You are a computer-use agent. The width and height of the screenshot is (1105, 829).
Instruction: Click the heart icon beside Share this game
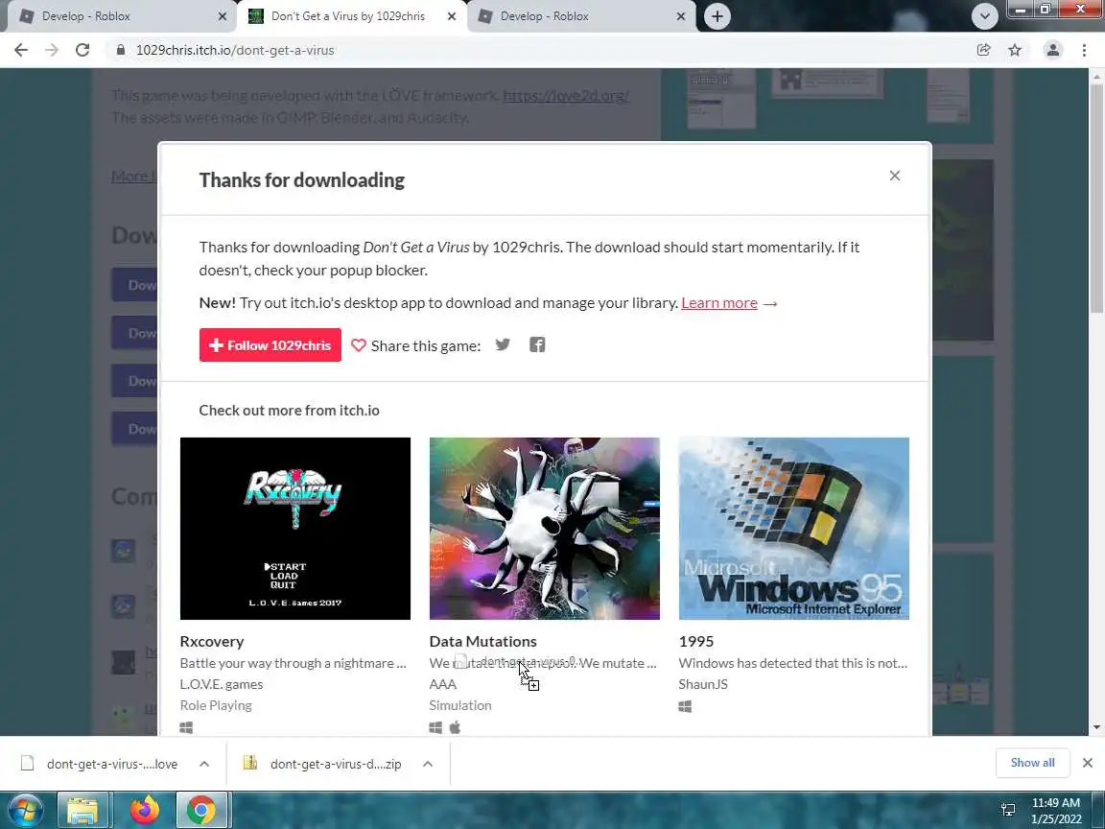click(x=359, y=345)
